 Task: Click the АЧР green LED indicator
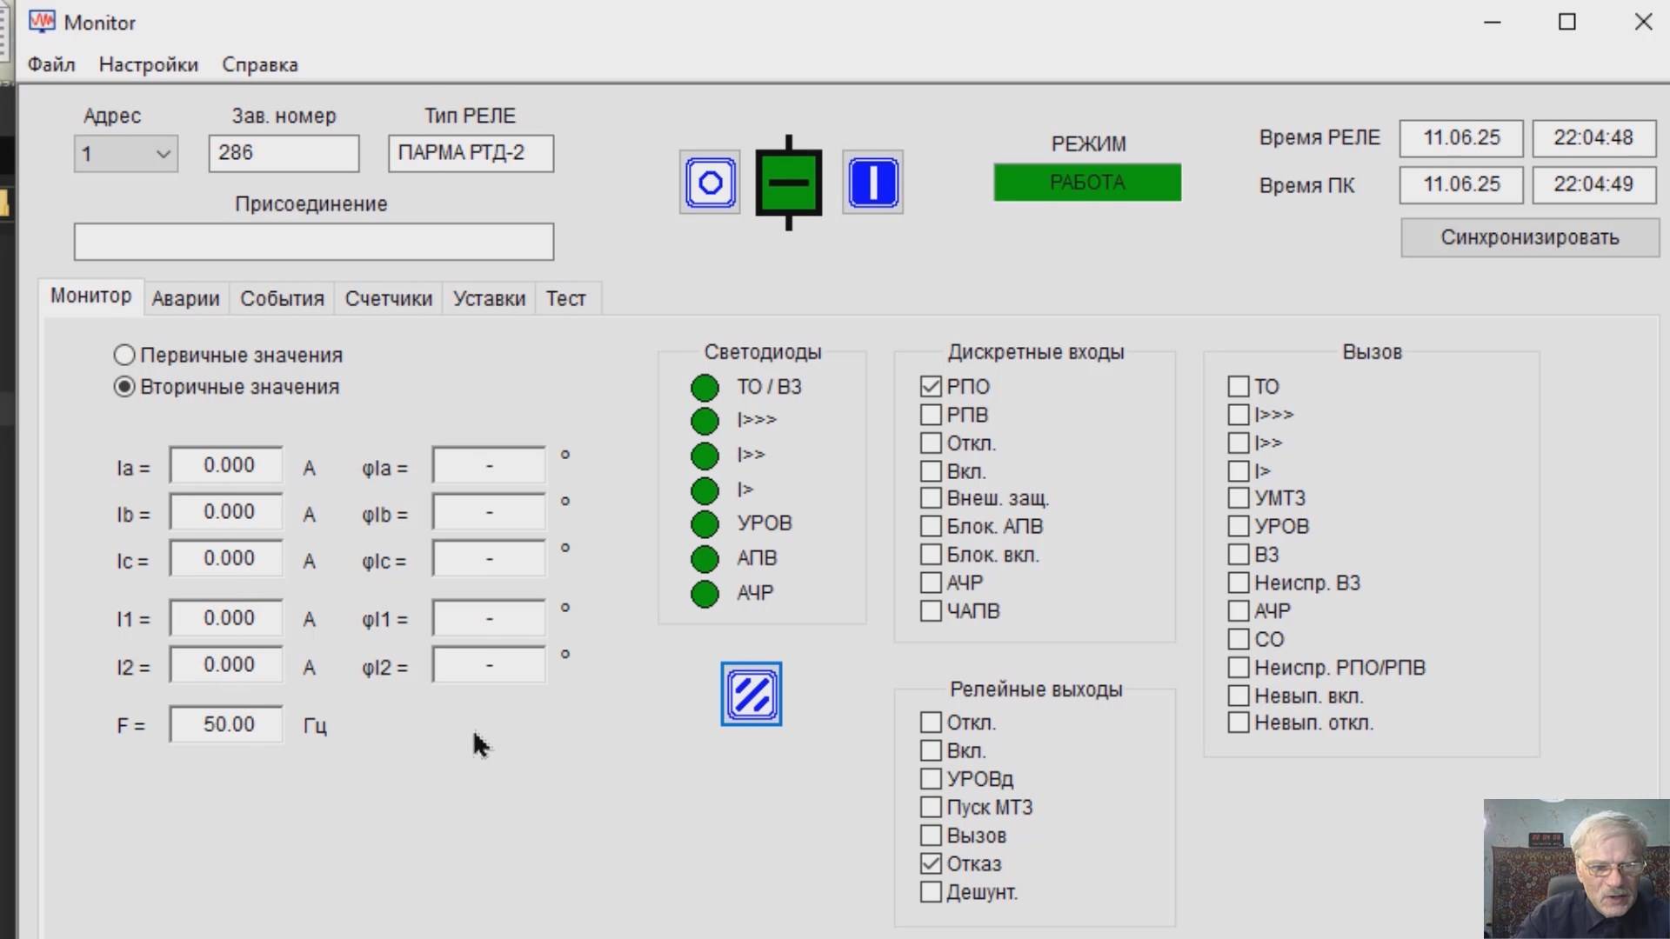(x=705, y=594)
